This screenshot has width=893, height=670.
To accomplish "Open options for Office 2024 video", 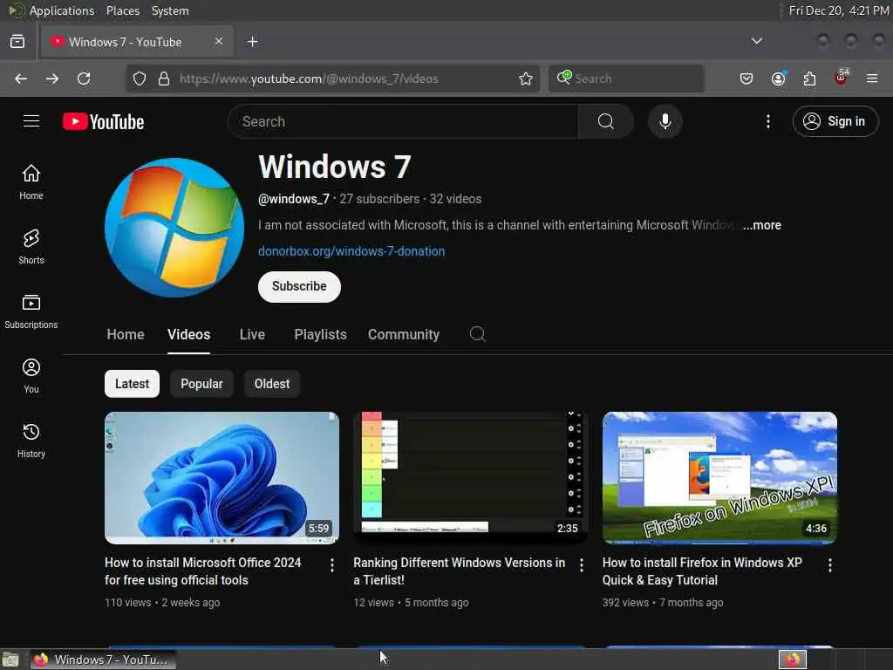I will (332, 565).
